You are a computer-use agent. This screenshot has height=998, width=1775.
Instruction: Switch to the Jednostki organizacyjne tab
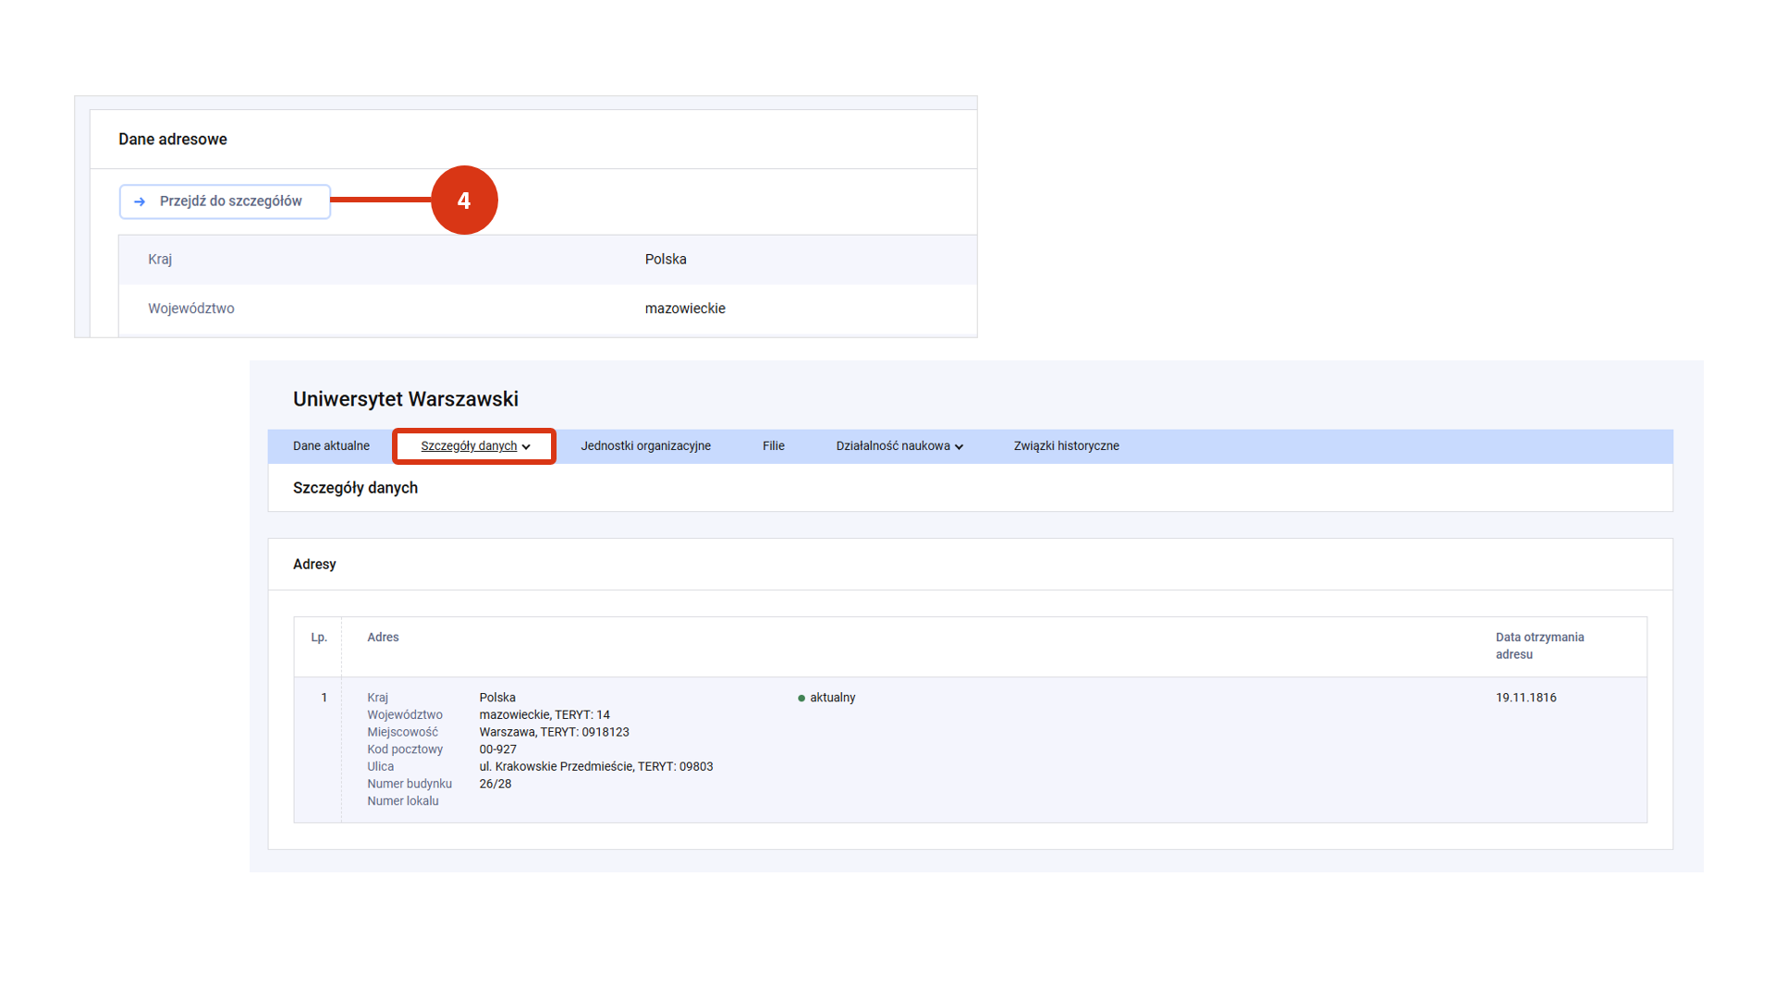(645, 446)
